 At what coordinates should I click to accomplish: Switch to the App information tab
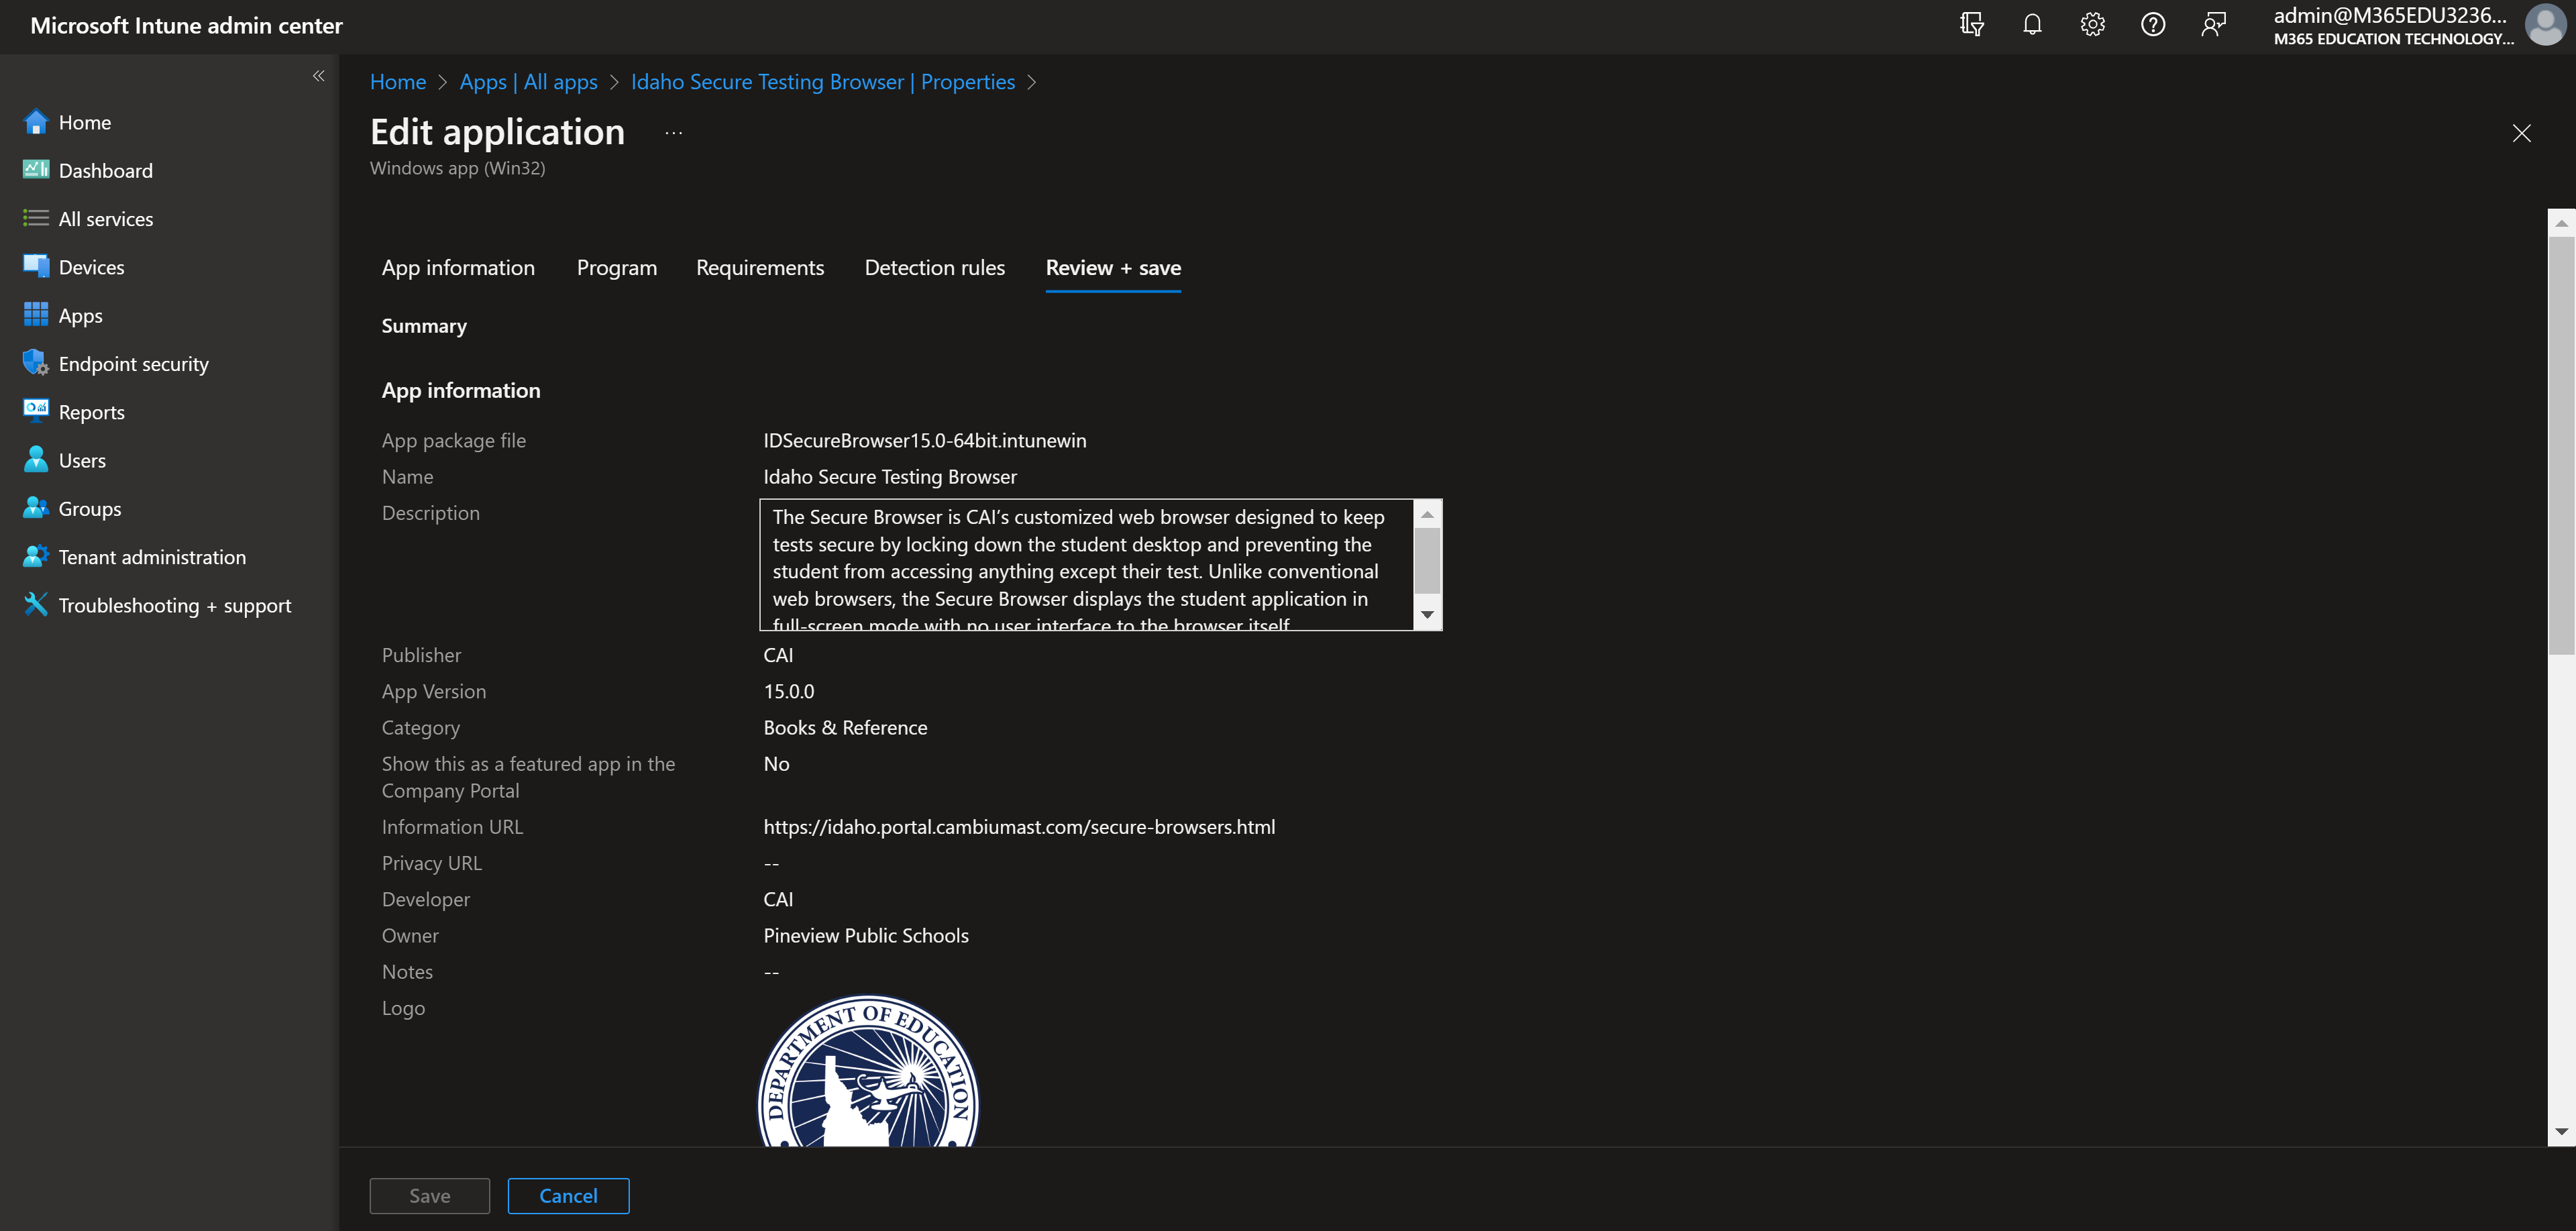click(x=458, y=268)
